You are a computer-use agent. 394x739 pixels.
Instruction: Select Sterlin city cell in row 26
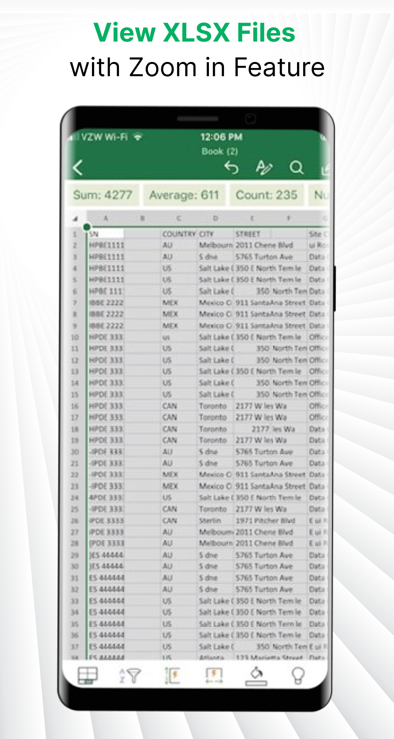(x=215, y=521)
